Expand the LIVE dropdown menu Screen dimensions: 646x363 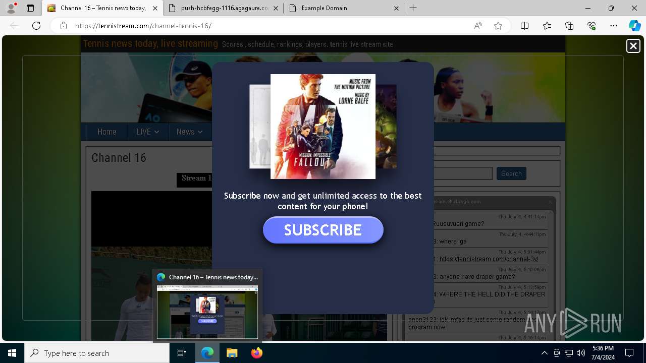[x=147, y=132]
